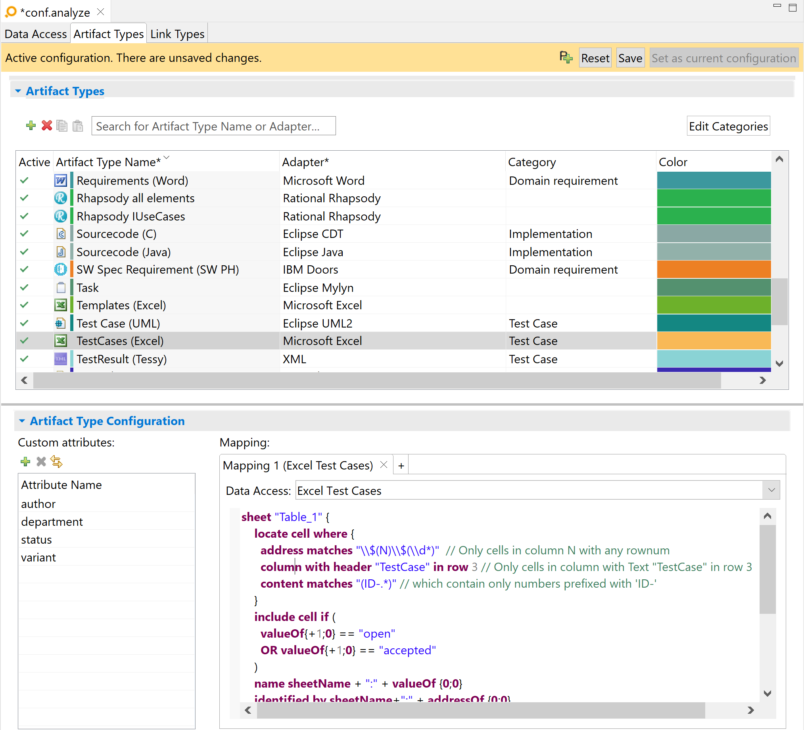Click clipboard icon of Task row
This screenshot has height=730, width=804.
click(x=61, y=287)
